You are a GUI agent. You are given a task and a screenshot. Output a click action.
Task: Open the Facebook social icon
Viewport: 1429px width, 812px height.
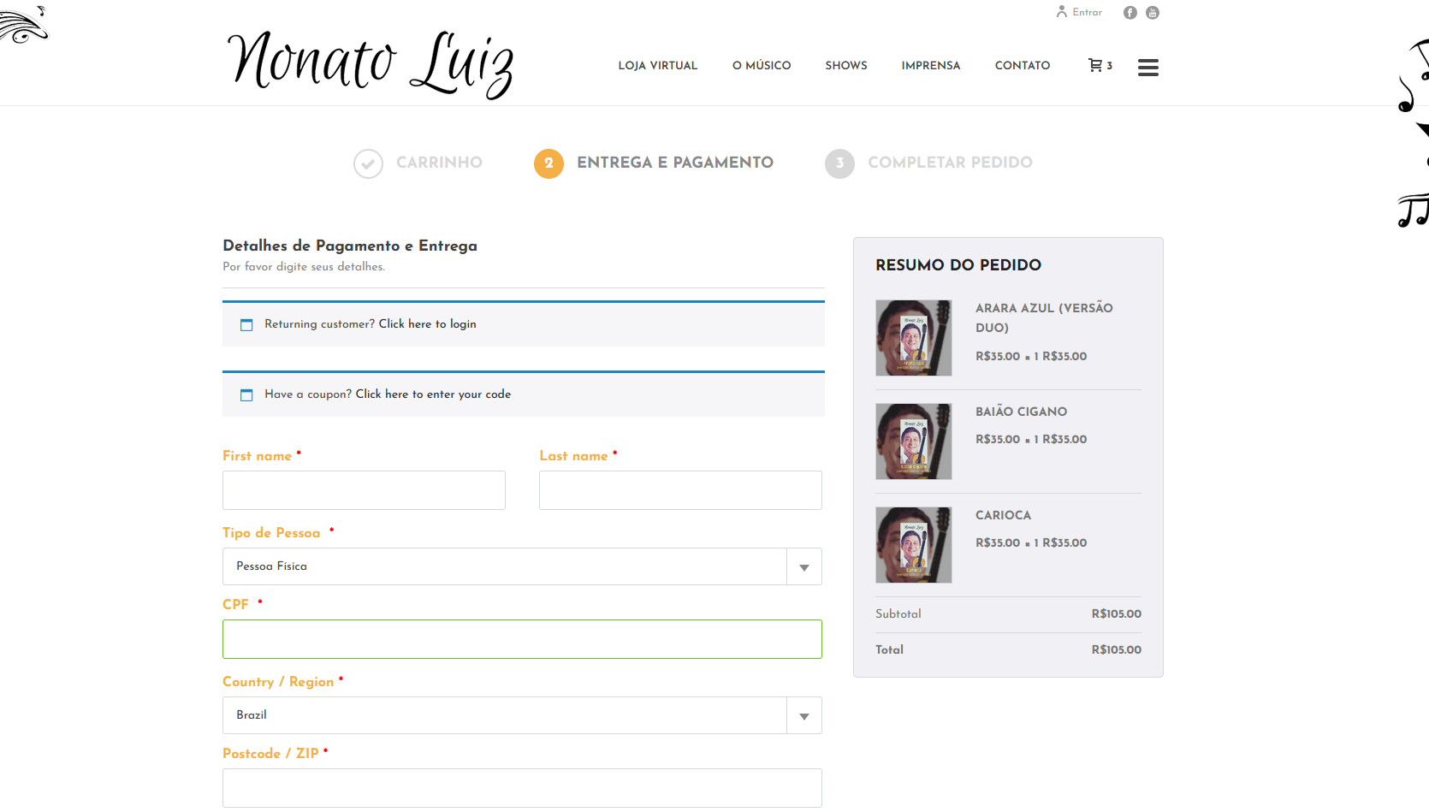1130,13
